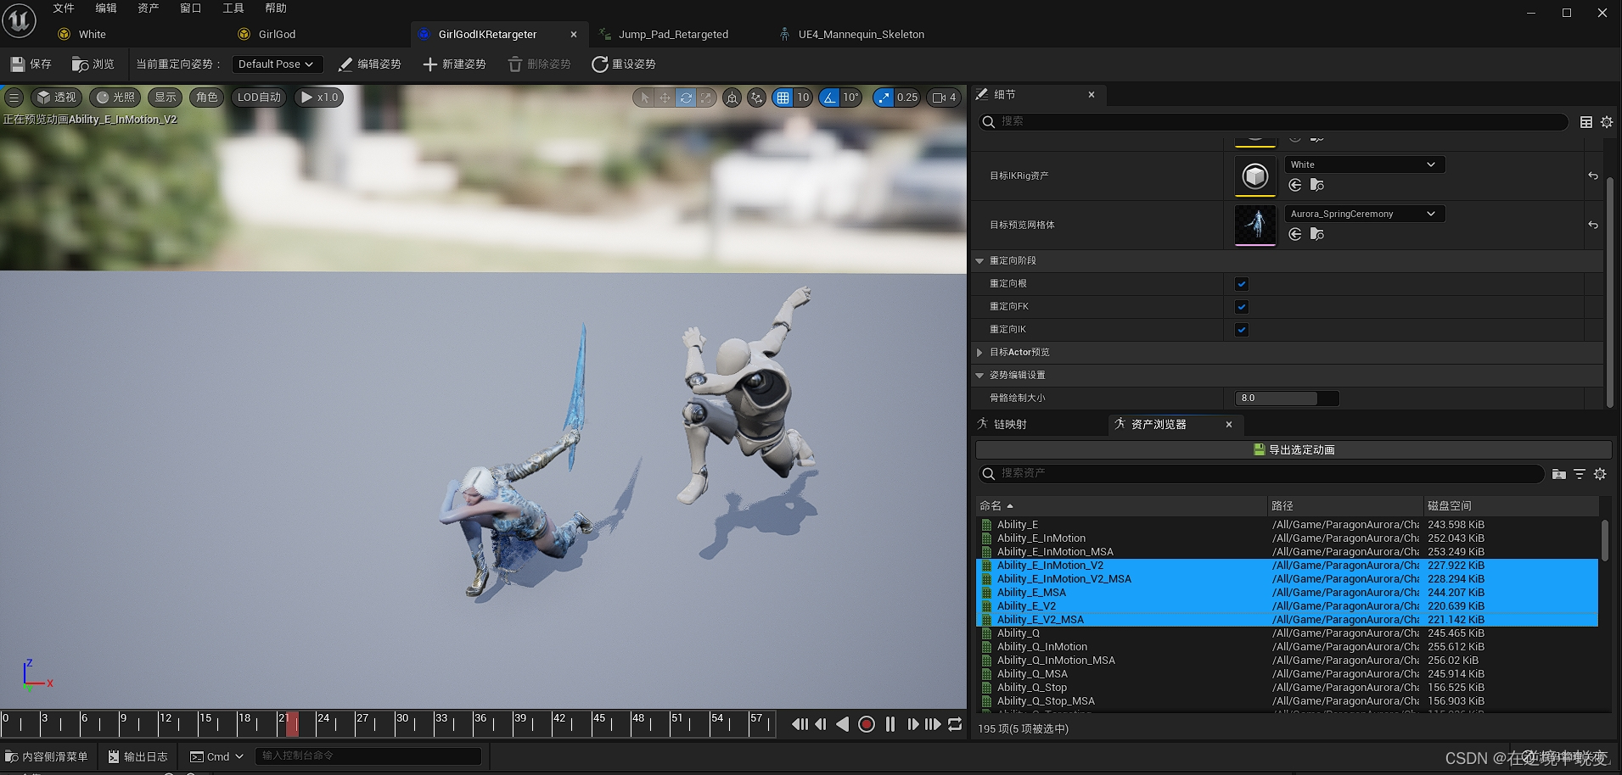Viewport: 1622px width, 775px height.
Task: Select the translate (move) gizmo tool
Action: [x=665, y=98]
